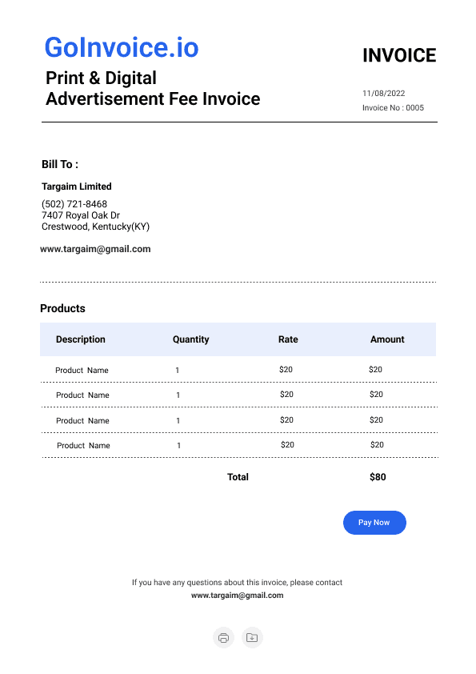
Task: Click the large INVOICE title
Action: tap(399, 55)
